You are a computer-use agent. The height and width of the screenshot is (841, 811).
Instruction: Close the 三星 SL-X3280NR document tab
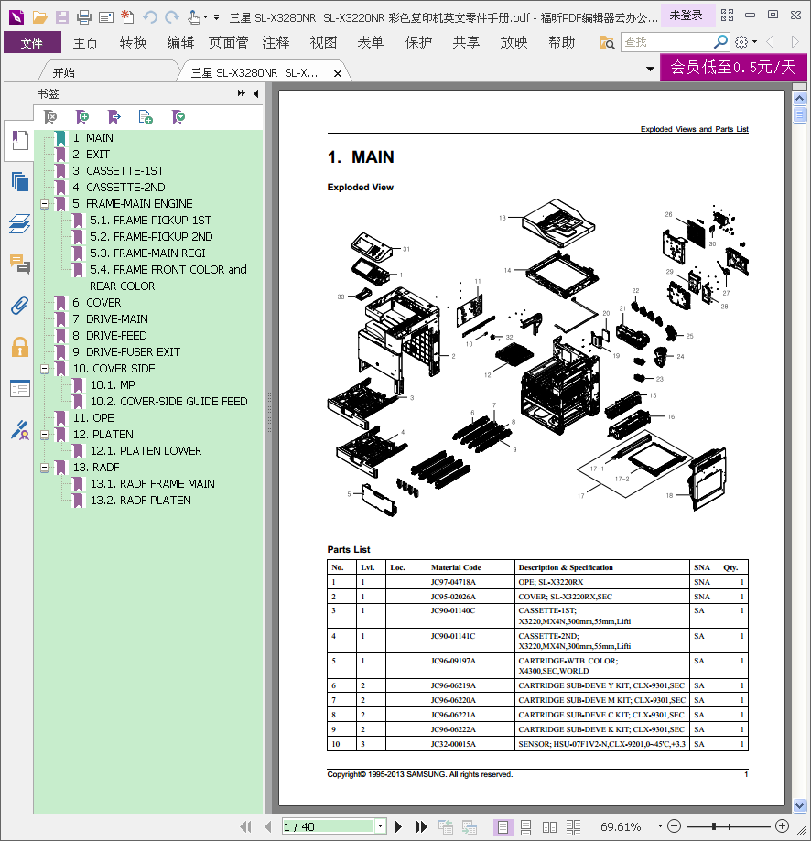point(338,73)
